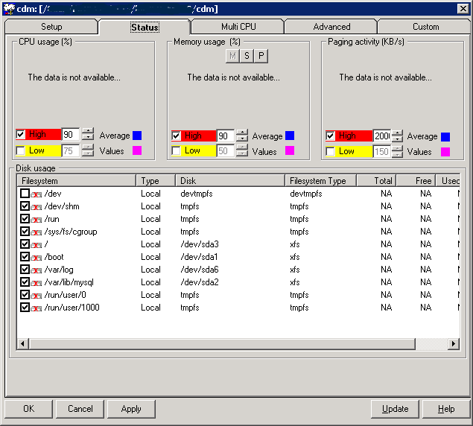Increase Paging High threshold using up arrow
The width and height of the screenshot is (473, 426).
click(397, 133)
